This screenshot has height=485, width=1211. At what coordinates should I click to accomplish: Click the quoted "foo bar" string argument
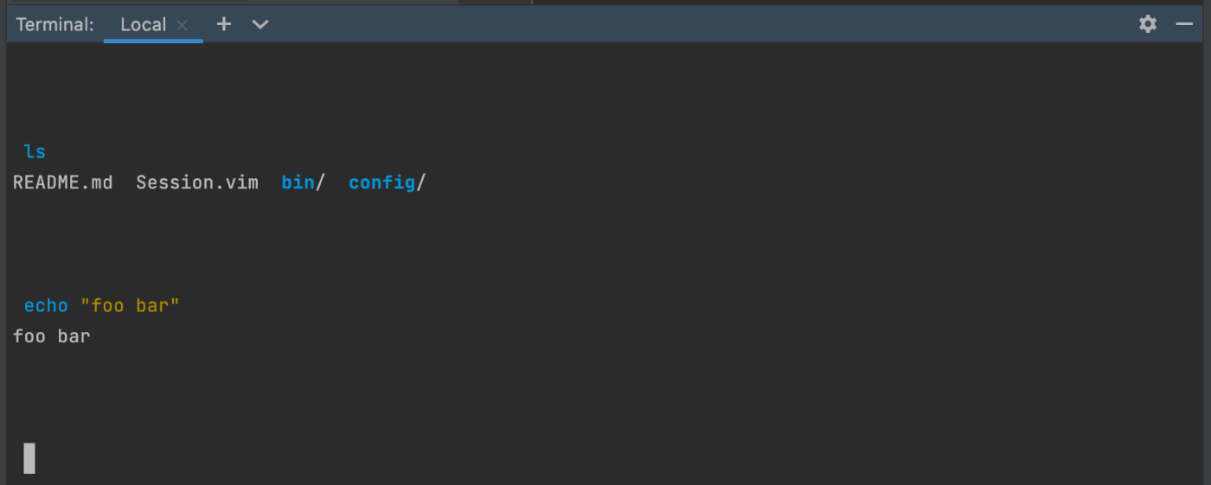click(130, 305)
